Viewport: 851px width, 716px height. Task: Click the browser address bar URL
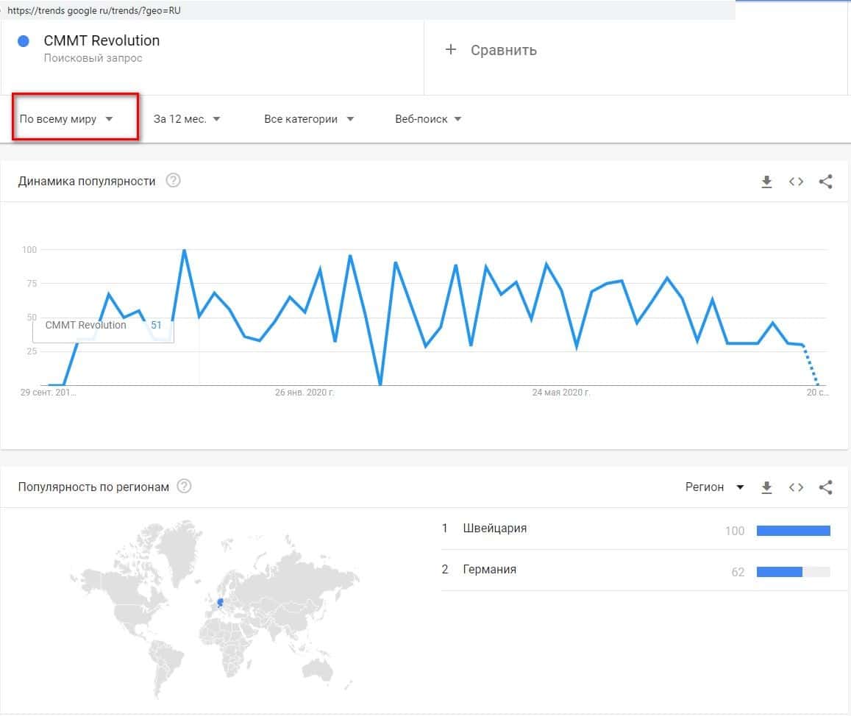pyautogui.click(x=94, y=10)
